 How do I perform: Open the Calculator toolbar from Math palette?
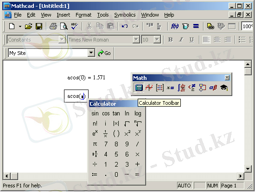point(139,88)
